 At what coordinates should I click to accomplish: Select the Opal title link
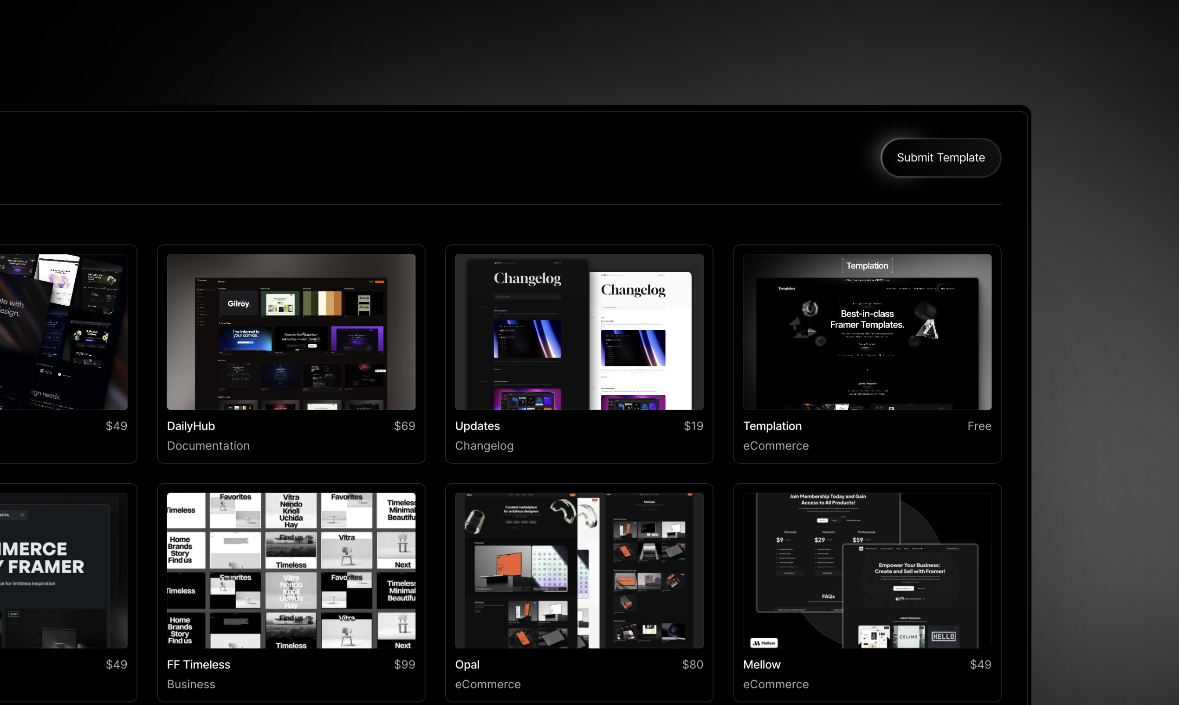coord(467,664)
